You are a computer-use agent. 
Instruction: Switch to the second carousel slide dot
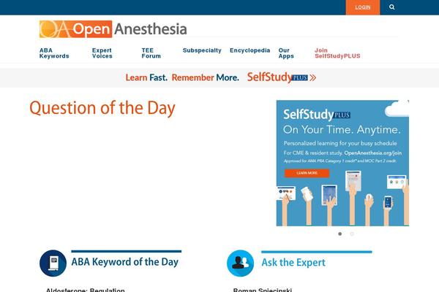click(x=352, y=234)
